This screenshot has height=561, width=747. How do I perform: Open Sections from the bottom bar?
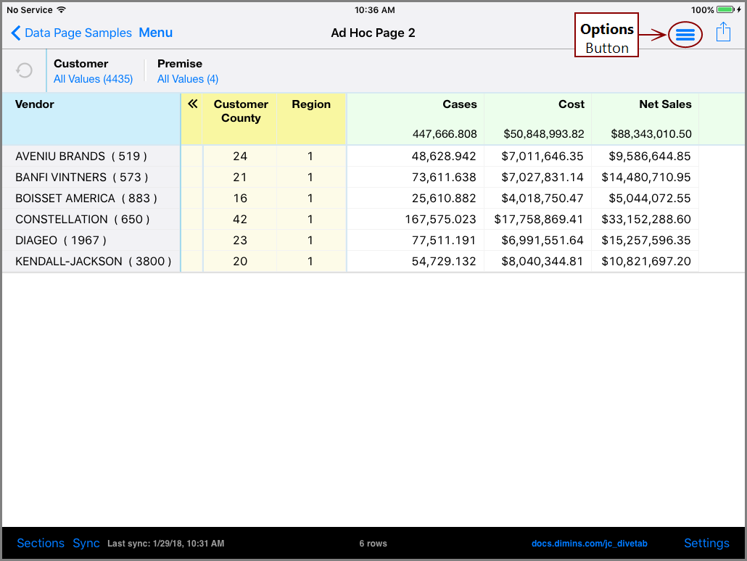[x=41, y=543]
